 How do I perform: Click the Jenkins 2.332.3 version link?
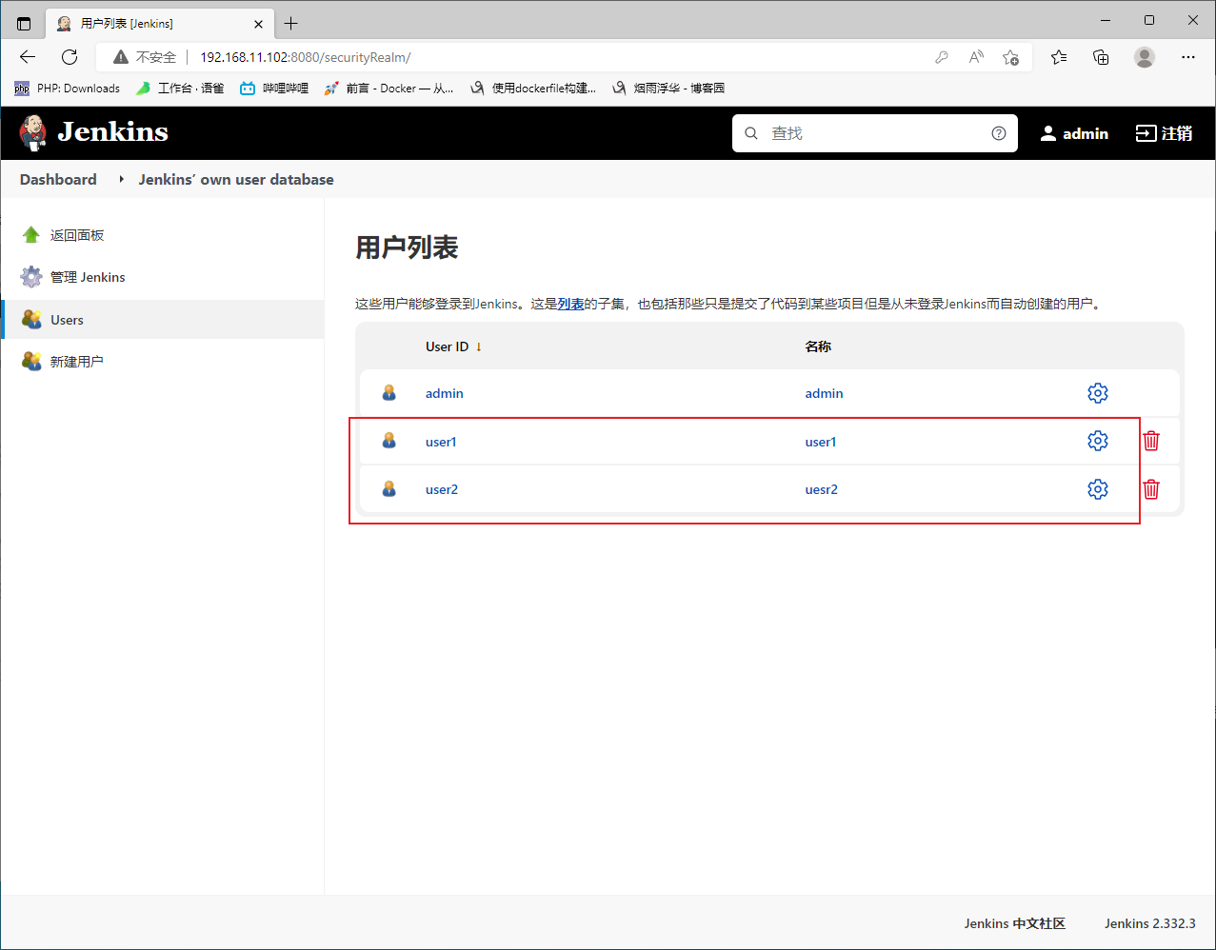click(1149, 923)
